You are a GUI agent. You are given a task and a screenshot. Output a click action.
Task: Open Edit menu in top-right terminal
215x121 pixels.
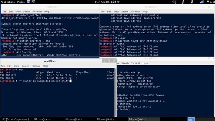click(x=109, y=12)
